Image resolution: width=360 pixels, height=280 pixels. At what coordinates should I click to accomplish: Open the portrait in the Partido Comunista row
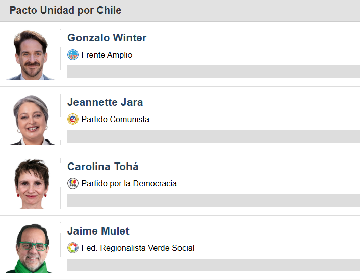tap(31, 119)
